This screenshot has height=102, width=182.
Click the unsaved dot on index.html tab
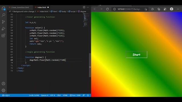(48, 7)
